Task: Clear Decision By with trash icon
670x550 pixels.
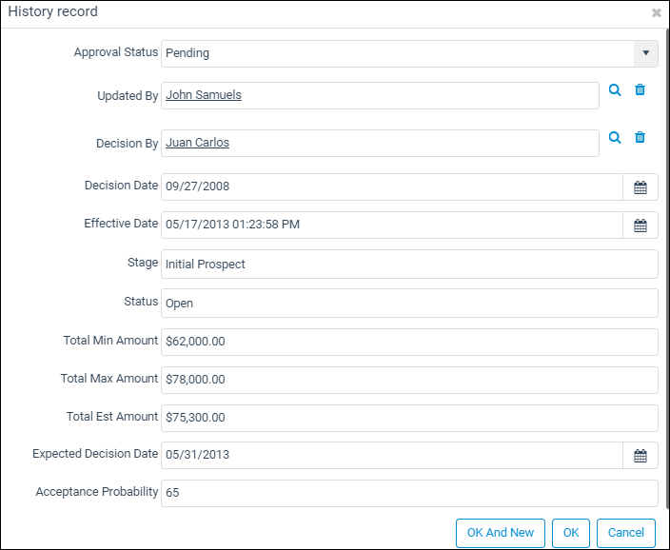Action: 640,137
